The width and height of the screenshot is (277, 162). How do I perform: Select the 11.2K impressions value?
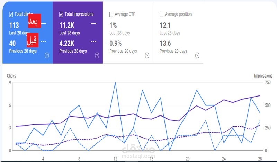pos(67,26)
